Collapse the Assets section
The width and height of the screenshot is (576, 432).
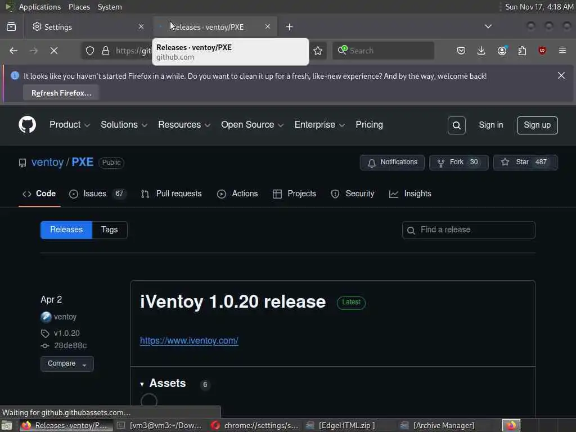tap(163, 384)
